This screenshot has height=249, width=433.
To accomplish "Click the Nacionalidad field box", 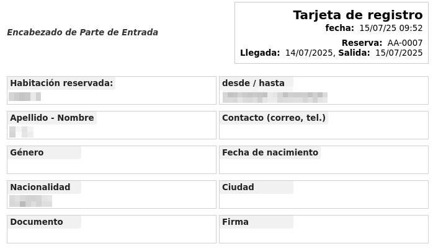I will [x=112, y=194].
